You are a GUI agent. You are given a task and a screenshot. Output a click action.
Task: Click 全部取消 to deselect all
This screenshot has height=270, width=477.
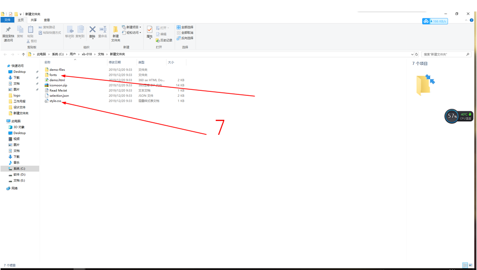(x=185, y=32)
